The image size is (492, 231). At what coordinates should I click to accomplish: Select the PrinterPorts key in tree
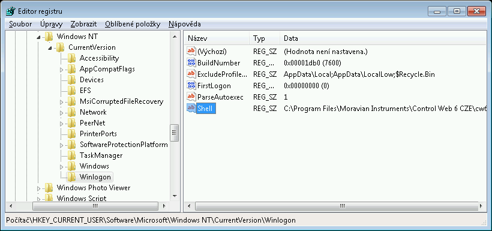tap(98, 134)
